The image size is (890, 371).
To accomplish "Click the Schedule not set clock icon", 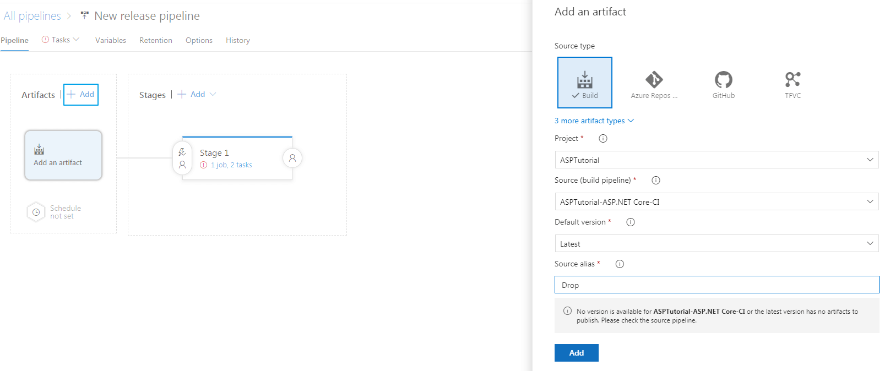I will click(x=36, y=212).
